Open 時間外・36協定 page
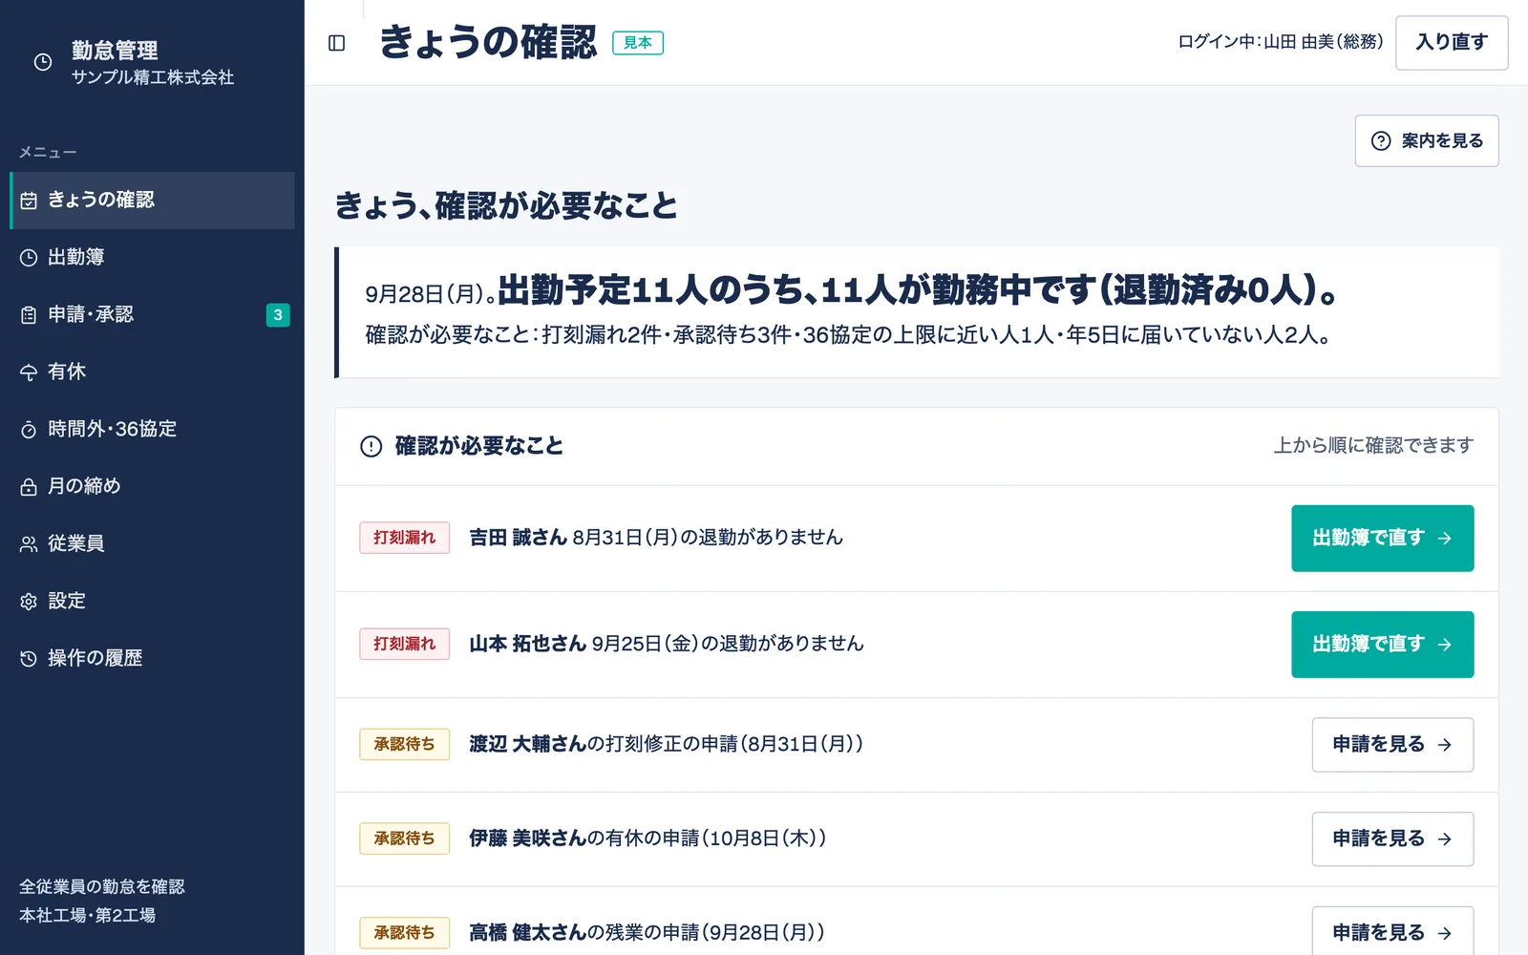Viewport: 1528px width, 955px height. tap(153, 430)
